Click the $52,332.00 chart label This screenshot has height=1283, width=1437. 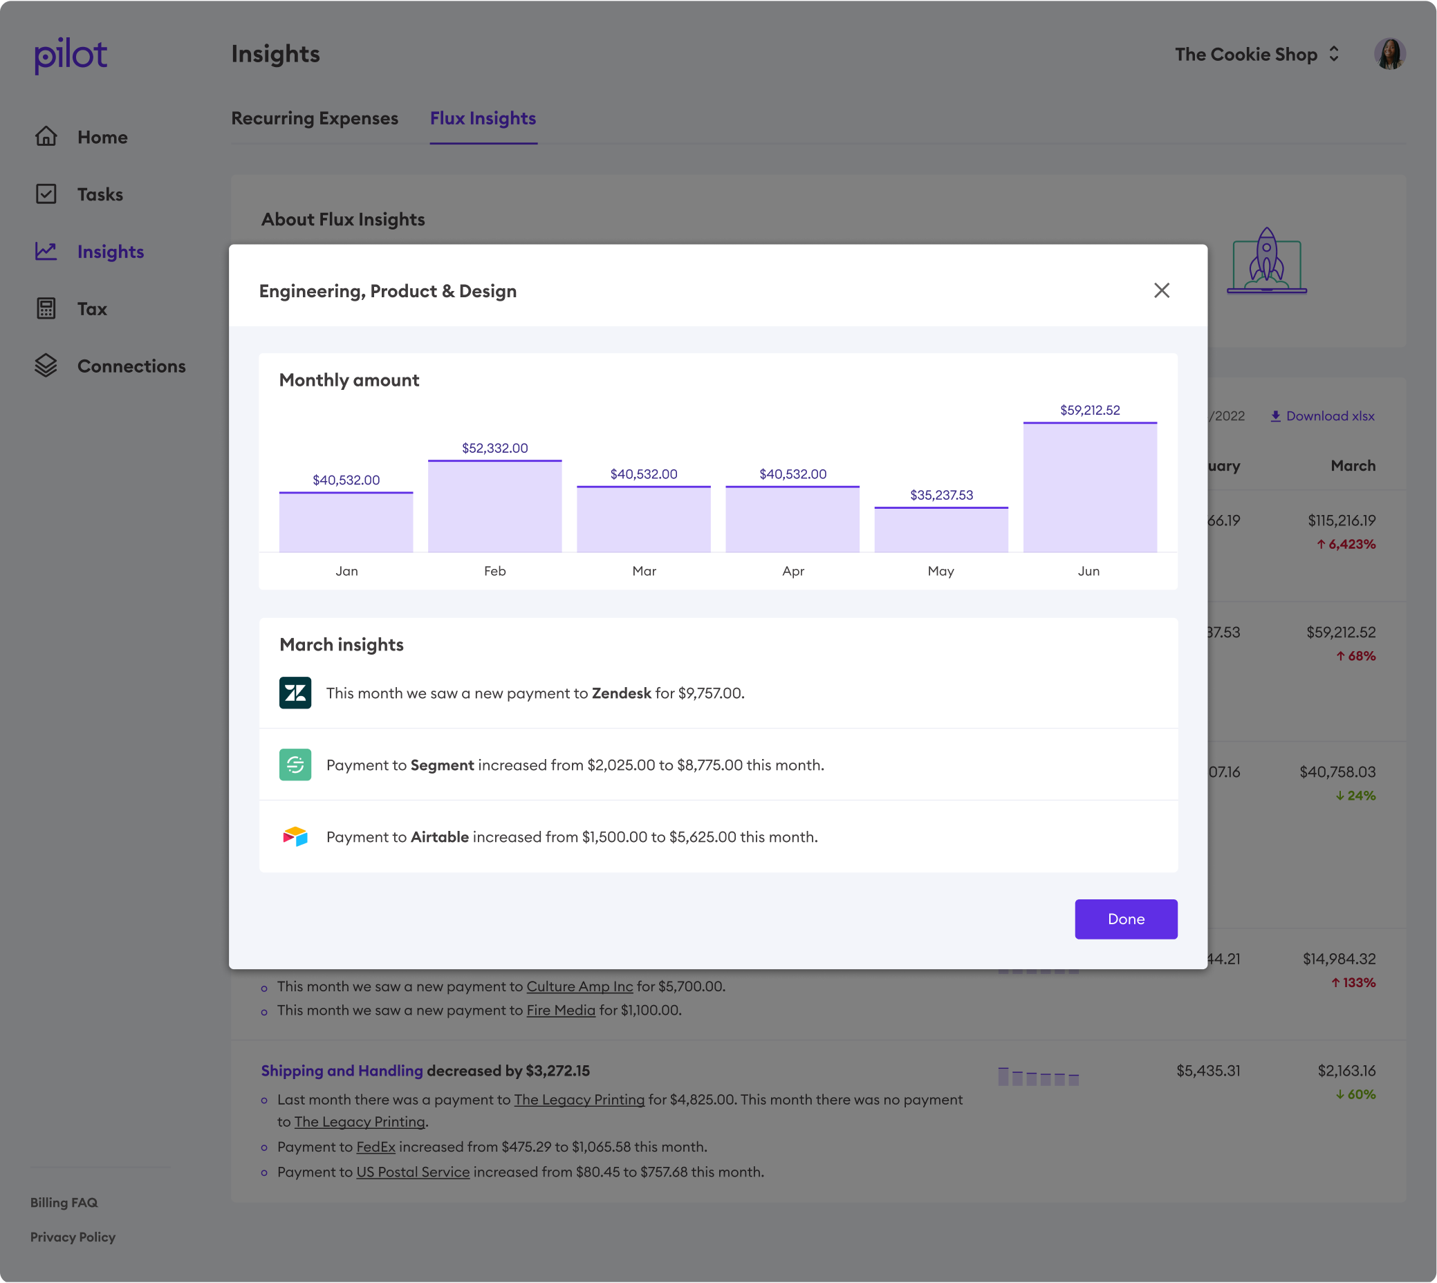pos(495,449)
